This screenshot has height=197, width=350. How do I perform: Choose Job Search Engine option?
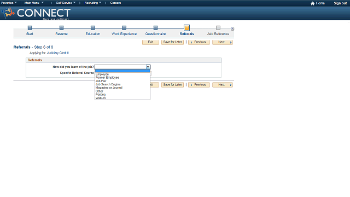[122, 84]
